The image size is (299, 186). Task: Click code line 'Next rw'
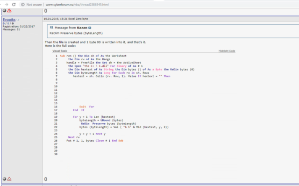[x=74, y=137]
